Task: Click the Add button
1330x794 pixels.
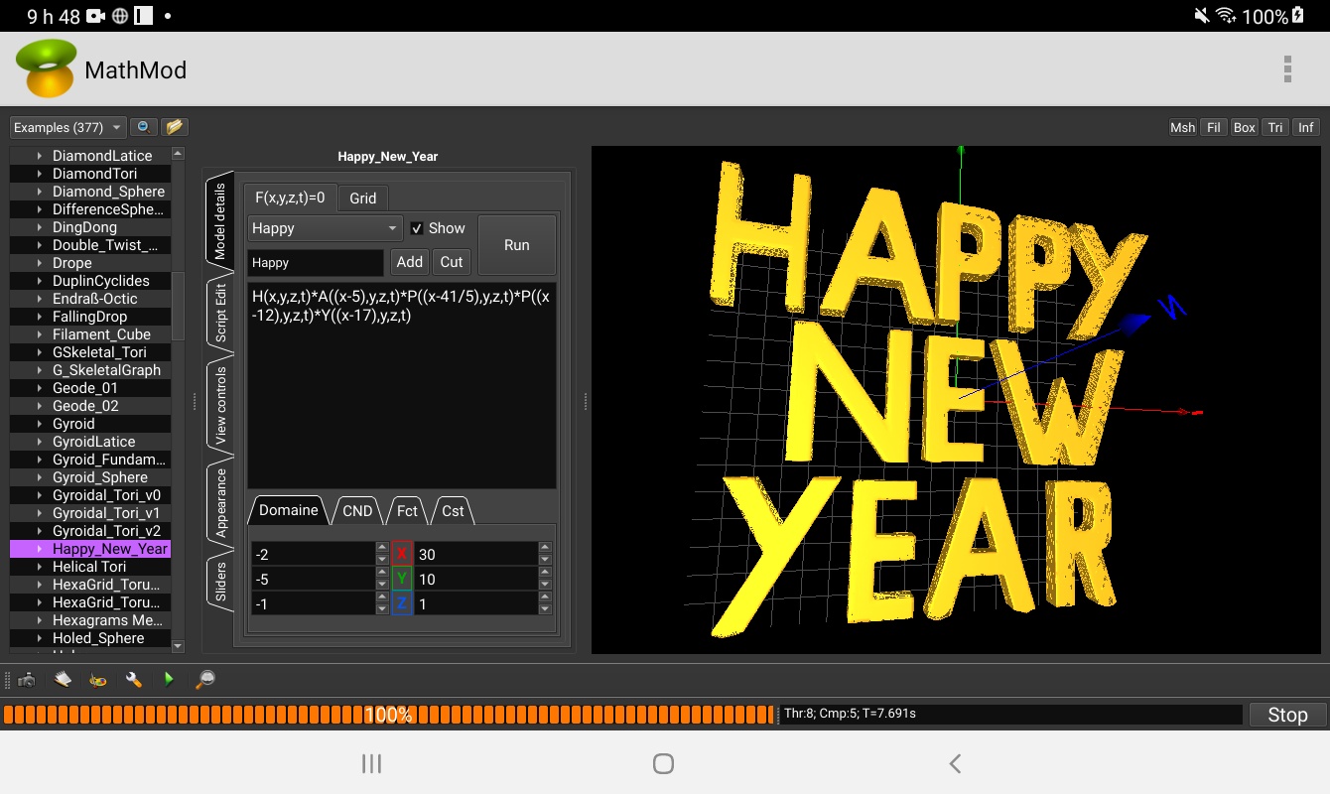Action: [410, 262]
